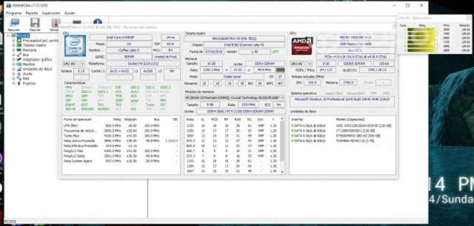The height and width of the screenshot is (226, 474).
Task: Click the Unidad de Prod. button
Action: click(x=166, y=56)
